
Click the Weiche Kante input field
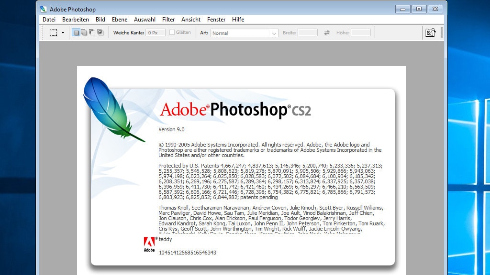156,32
